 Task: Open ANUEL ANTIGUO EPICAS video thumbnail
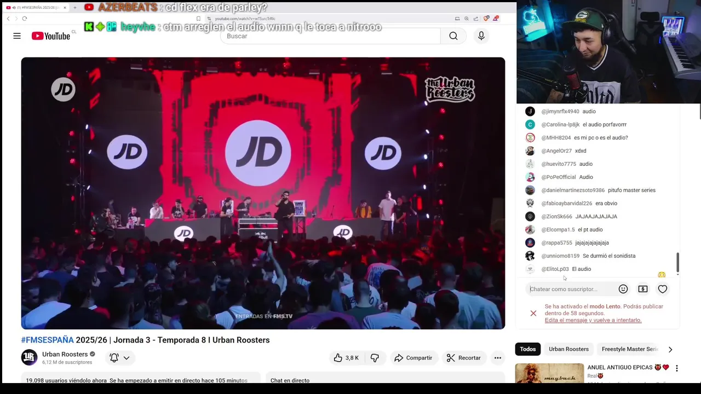tap(549, 373)
